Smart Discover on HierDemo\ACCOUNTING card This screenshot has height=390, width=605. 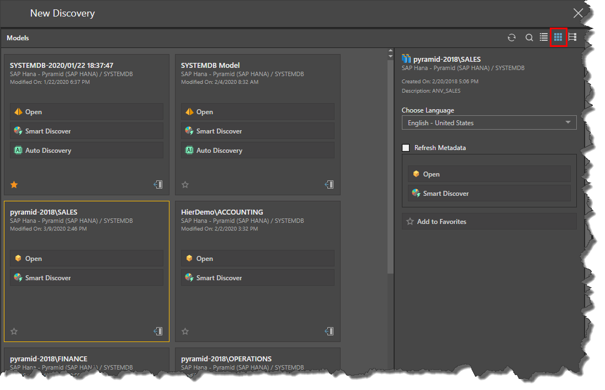click(257, 277)
